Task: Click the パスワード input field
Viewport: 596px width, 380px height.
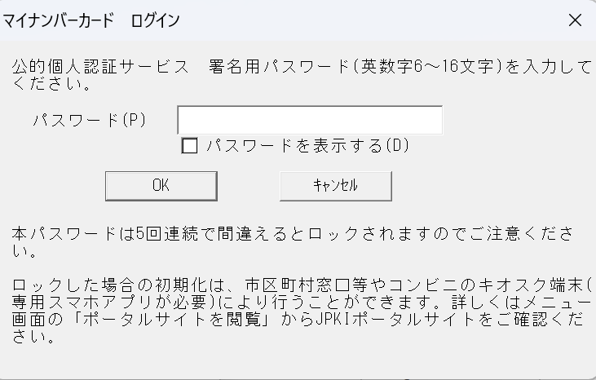Action: [x=309, y=121]
